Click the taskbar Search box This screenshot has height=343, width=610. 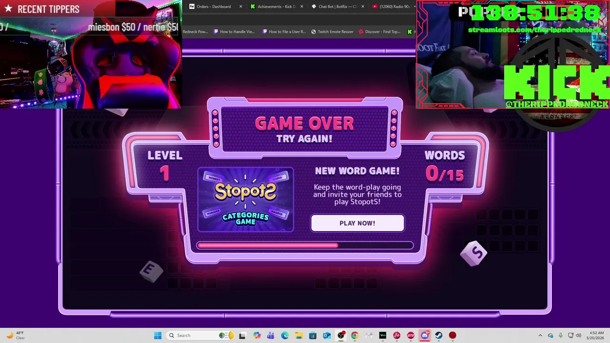[x=200, y=335]
